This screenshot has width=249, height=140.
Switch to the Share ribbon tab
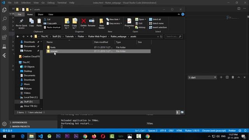[40, 14]
